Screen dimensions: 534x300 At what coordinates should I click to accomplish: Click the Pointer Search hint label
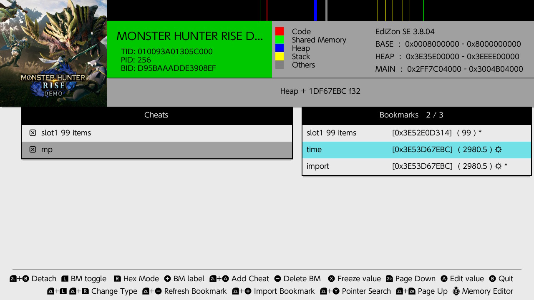tap(366, 291)
